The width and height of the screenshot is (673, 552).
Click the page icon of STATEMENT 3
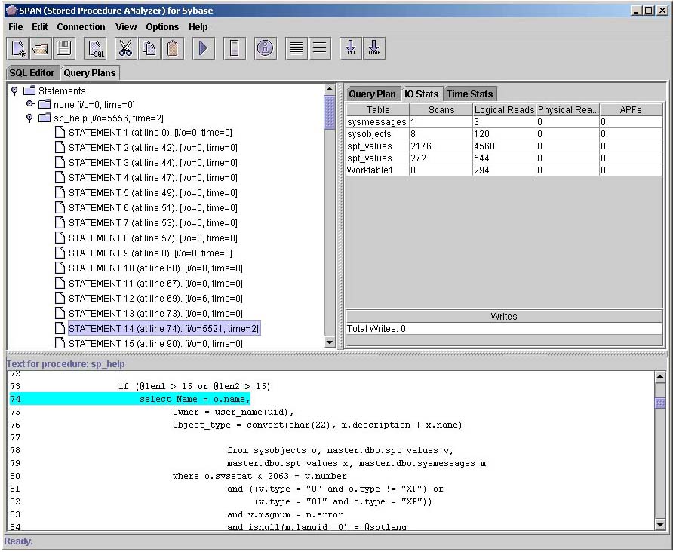60,162
